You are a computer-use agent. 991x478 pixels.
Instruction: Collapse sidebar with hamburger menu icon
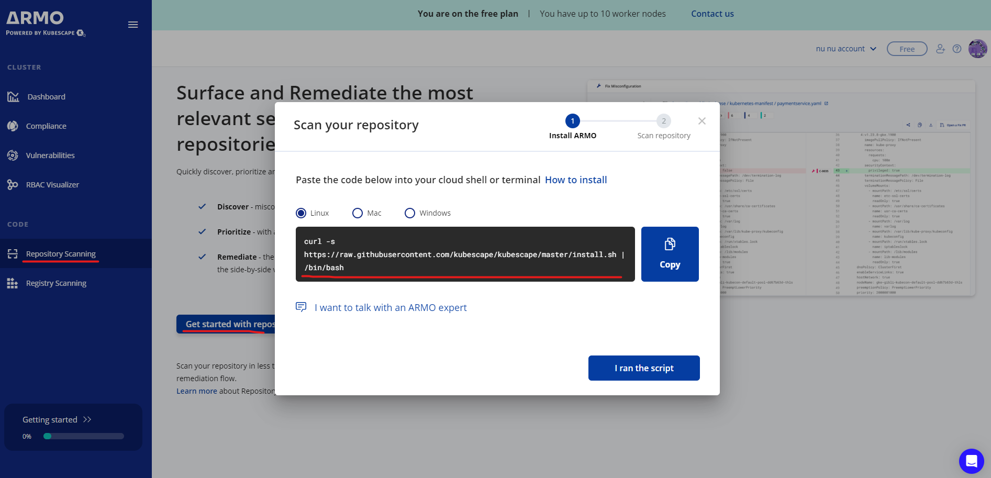pyautogui.click(x=133, y=25)
